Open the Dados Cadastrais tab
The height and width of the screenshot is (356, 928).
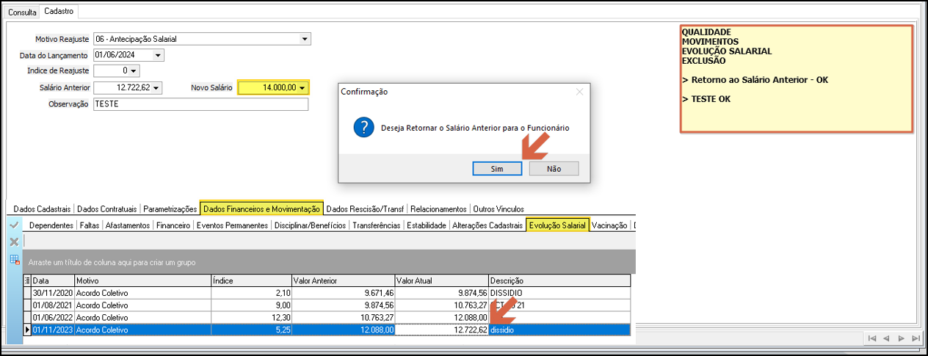[43, 209]
